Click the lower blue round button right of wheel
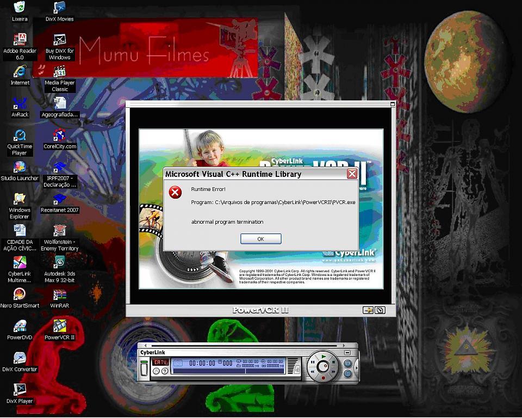This screenshot has height=418, width=522. coord(347,374)
